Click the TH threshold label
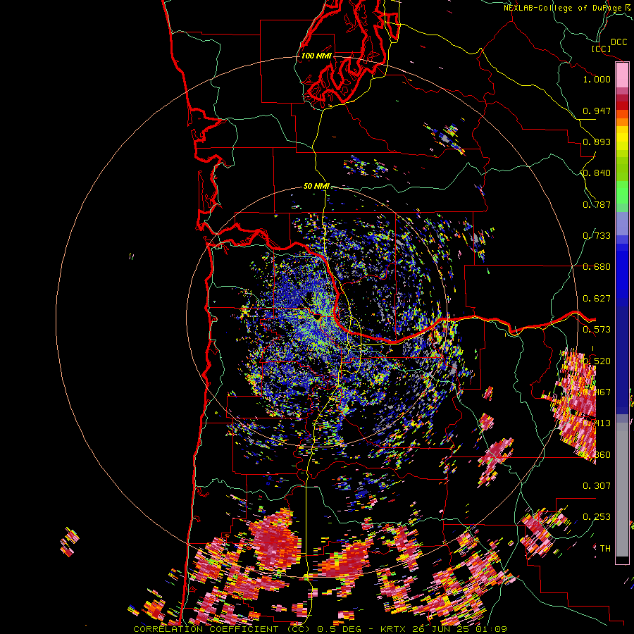This screenshot has height=634, width=634. tap(605, 548)
